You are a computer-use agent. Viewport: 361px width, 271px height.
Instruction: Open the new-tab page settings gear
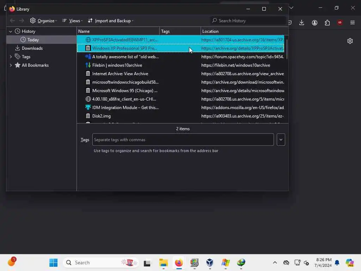[x=350, y=41]
